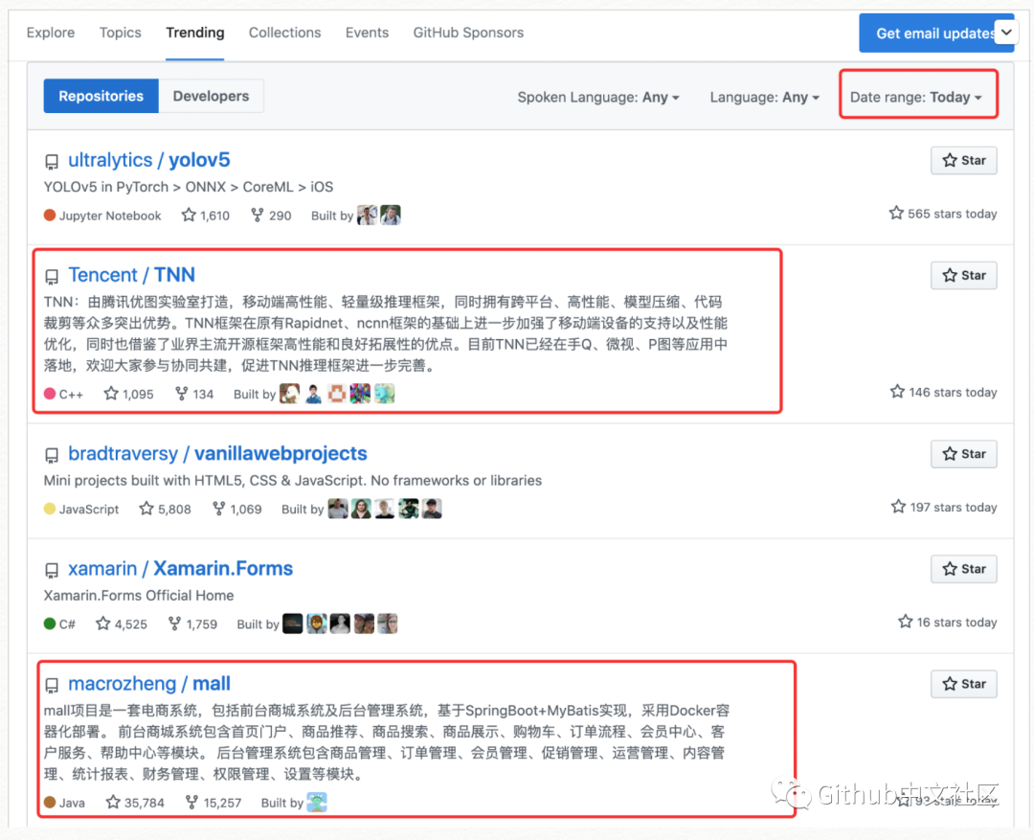The height and width of the screenshot is (840, 1034).
Task: Click brown Java language dot
Action: point(50,803)
